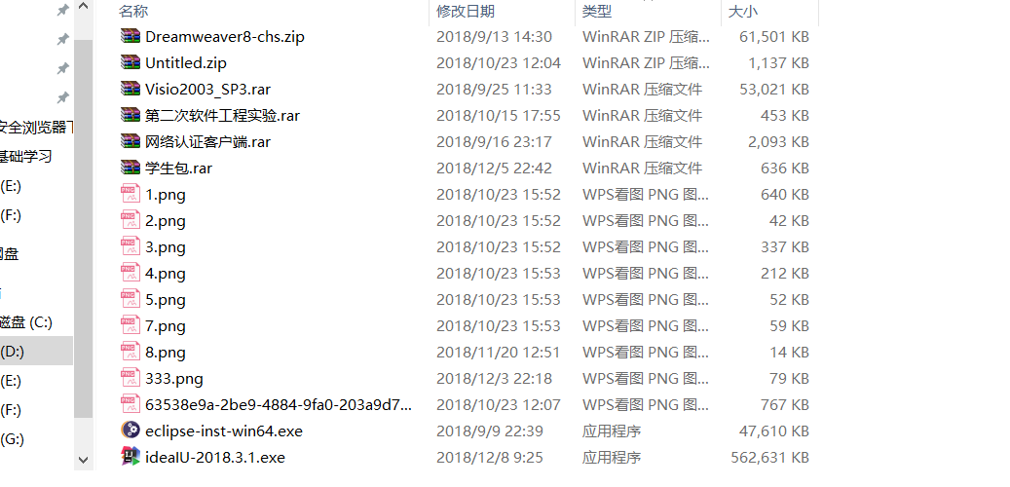Screen dimensions: 1010x487
Task: Click the eclipse-inst-win64.exe application icon
Action: (131, 431)
